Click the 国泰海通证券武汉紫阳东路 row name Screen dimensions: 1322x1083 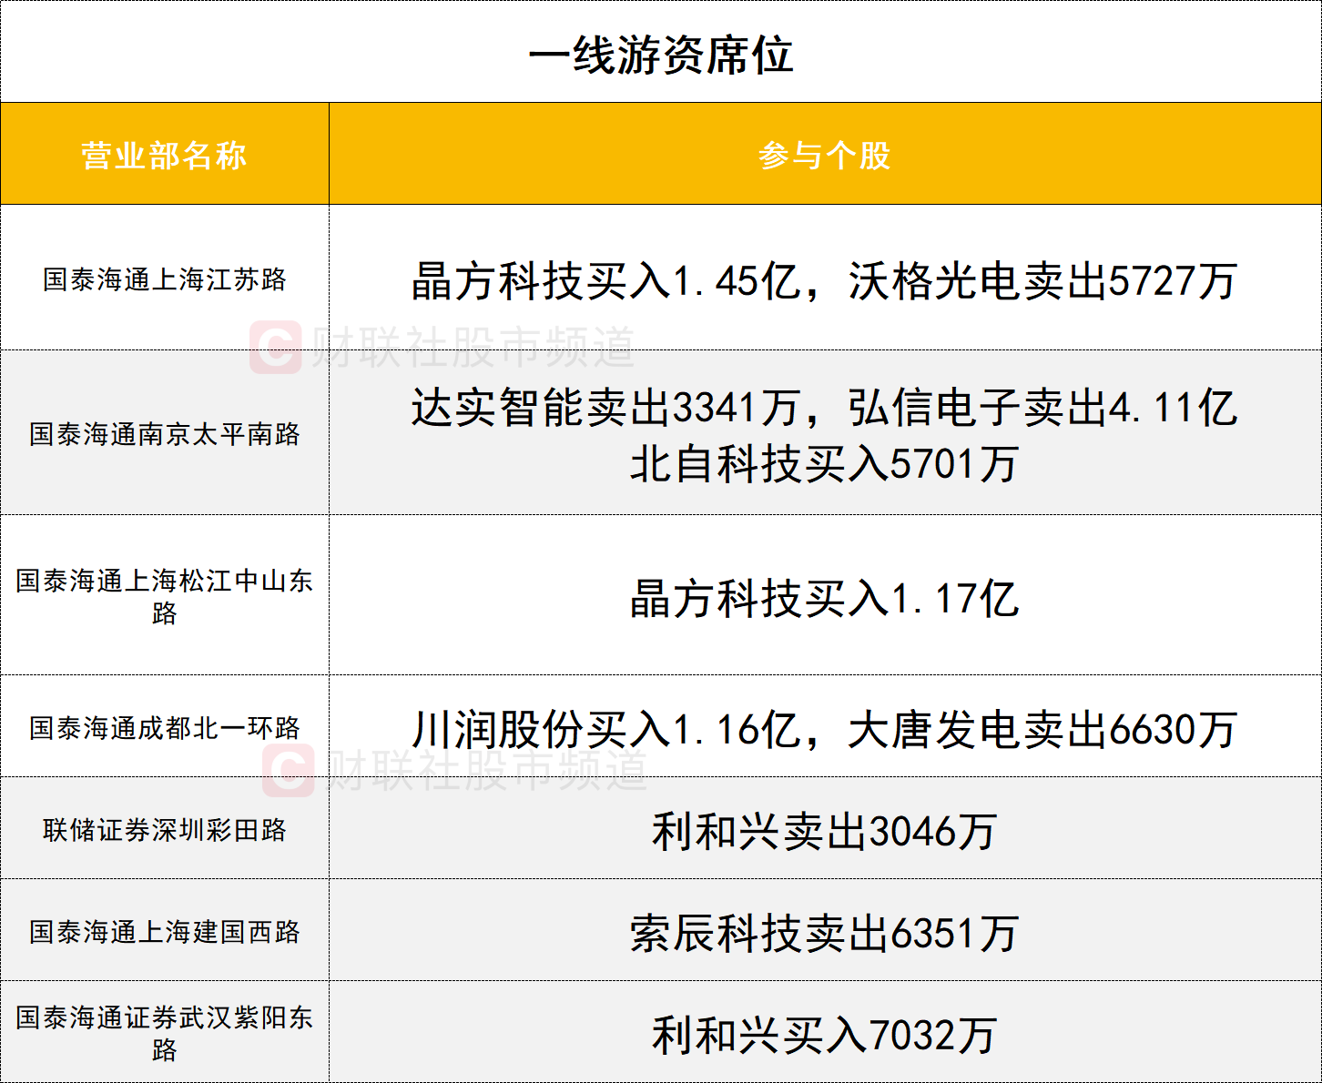click(x=164, y=1033)
